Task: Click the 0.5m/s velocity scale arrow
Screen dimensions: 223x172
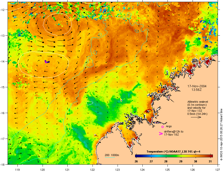Action: point(196,117)
